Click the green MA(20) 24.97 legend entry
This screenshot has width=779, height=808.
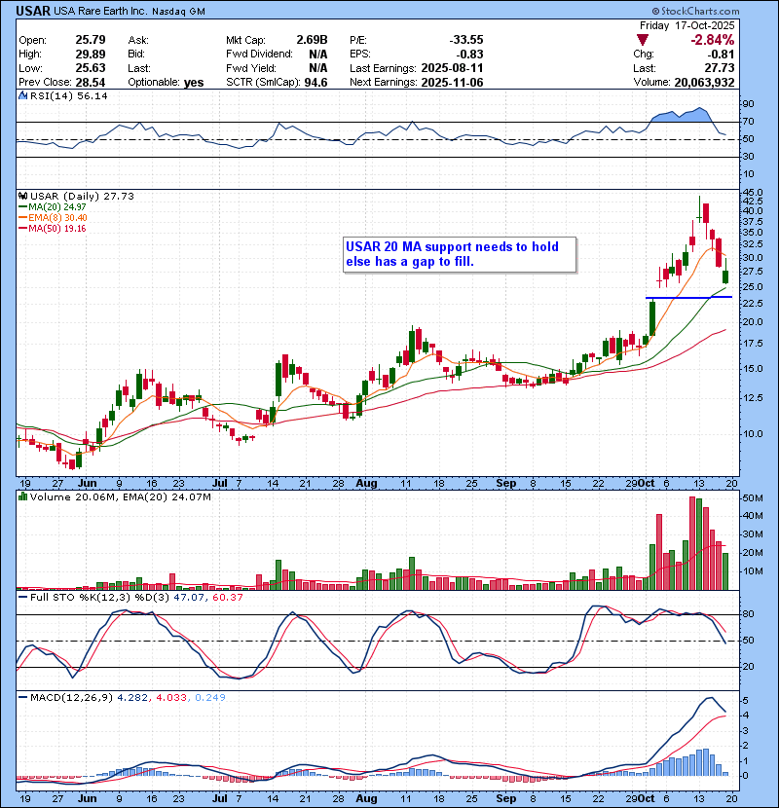coord(54,207)
